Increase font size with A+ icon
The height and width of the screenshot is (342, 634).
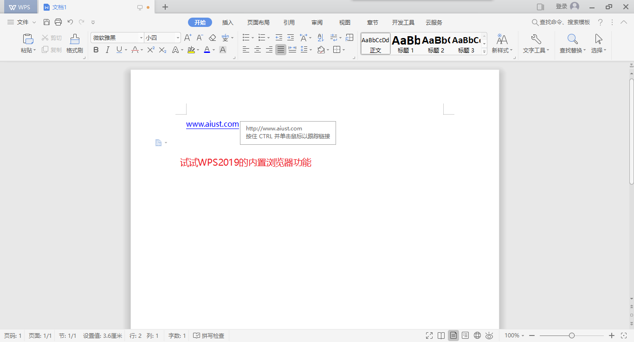pos(188,38)
